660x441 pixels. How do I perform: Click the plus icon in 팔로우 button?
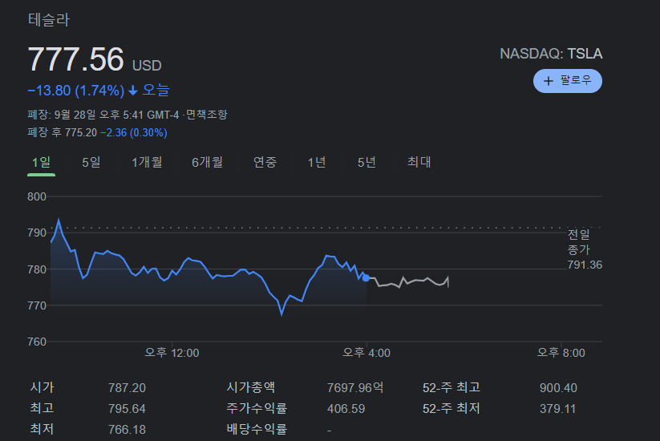tap(548, 81)
